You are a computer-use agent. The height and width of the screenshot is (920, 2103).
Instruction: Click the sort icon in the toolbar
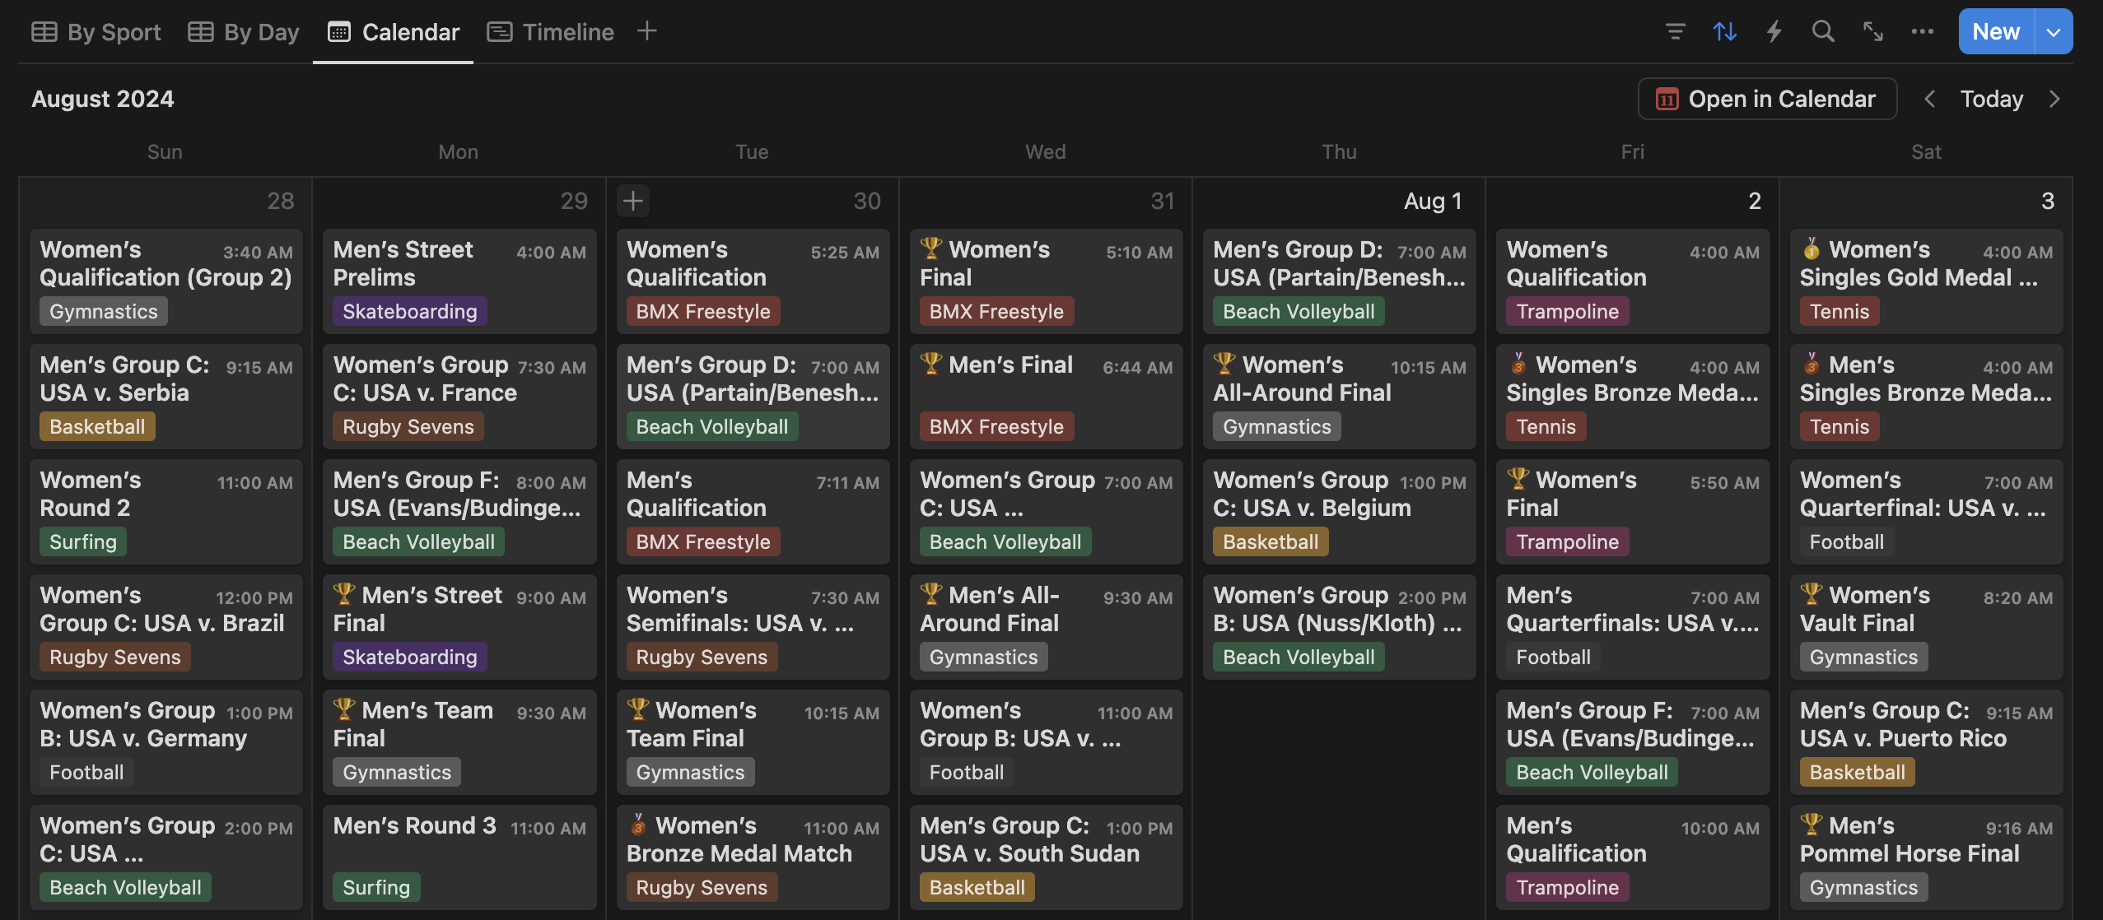click(1724, 31)
